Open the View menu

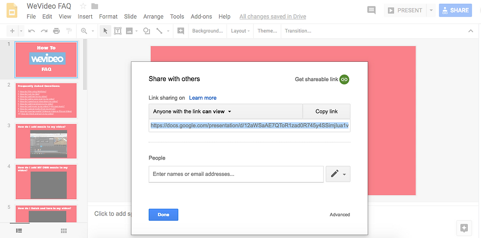pos(65,17)
